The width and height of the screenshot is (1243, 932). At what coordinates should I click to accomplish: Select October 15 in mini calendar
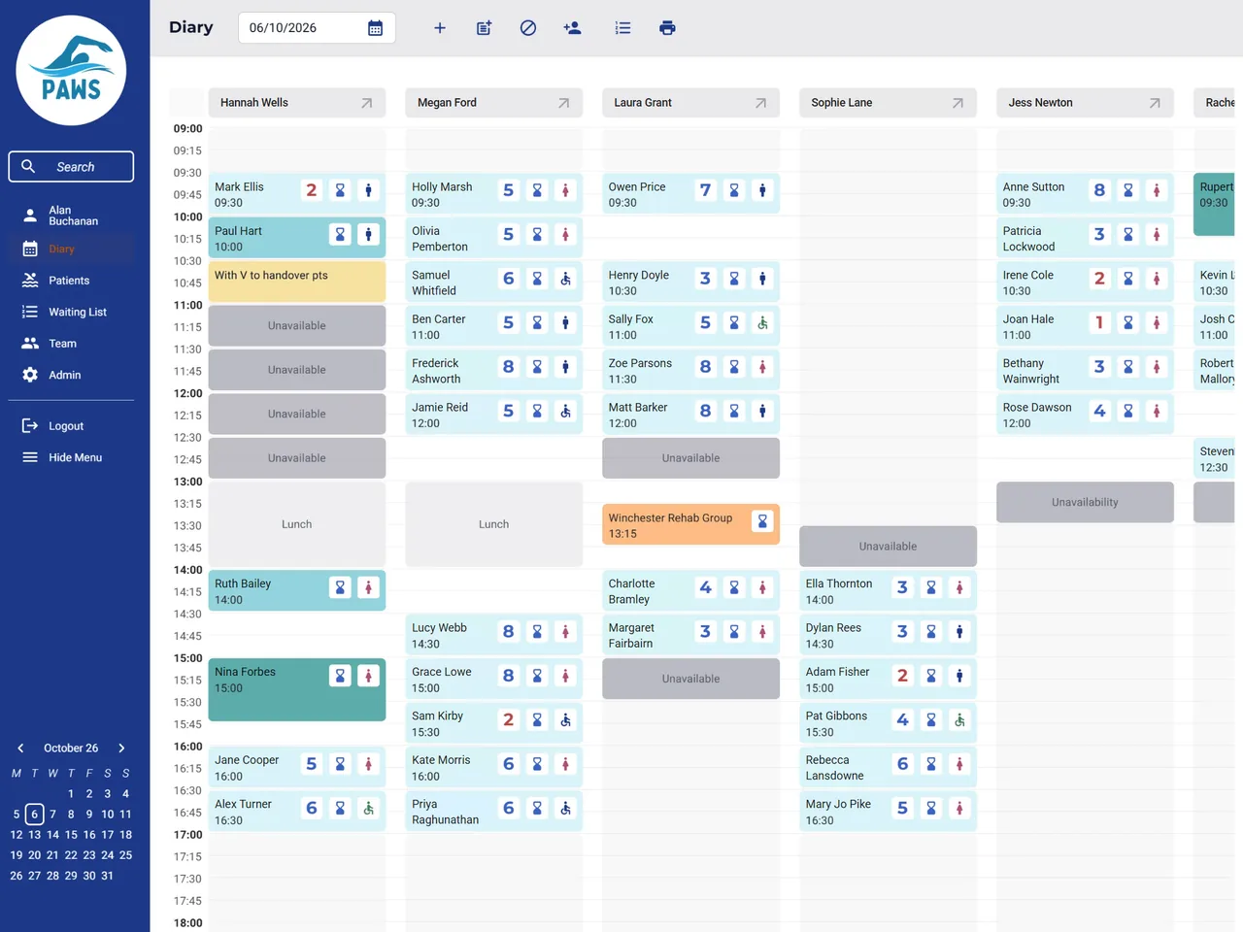pyautogui.click(x=71, y=835)
